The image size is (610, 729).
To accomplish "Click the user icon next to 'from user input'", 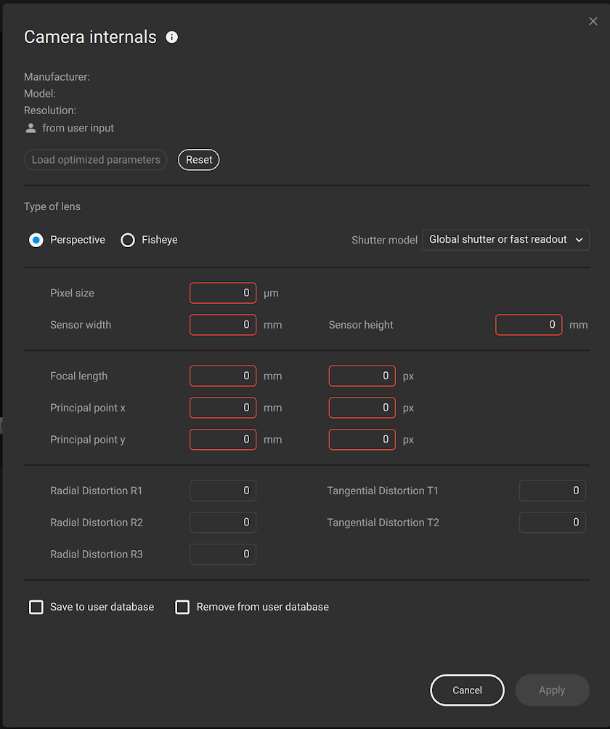I will click(30, 128).
